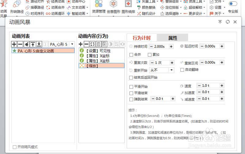
Task: Open the 关于 menu in the ribbon
Action: point(217,13)
